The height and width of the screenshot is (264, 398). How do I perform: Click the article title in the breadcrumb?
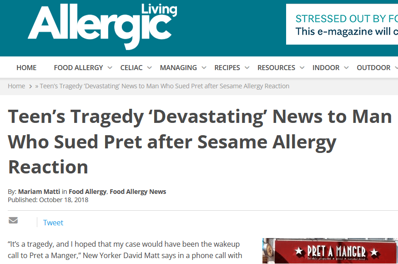(x=165, y=86)
